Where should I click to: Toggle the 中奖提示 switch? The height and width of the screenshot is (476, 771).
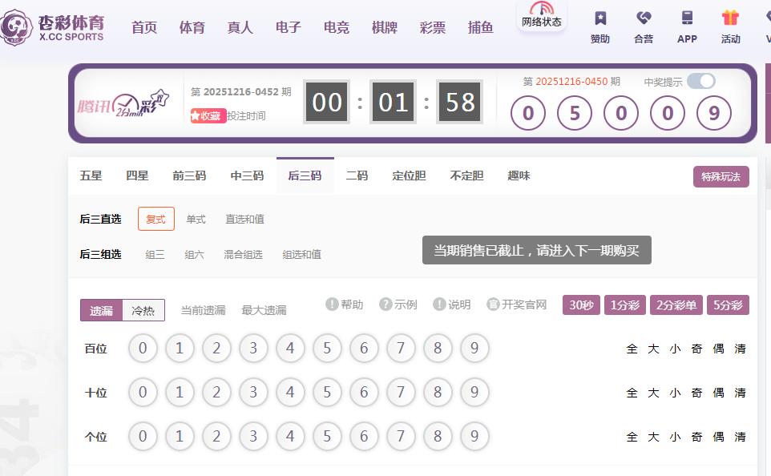pyautogui.click(x=700, y=81)
